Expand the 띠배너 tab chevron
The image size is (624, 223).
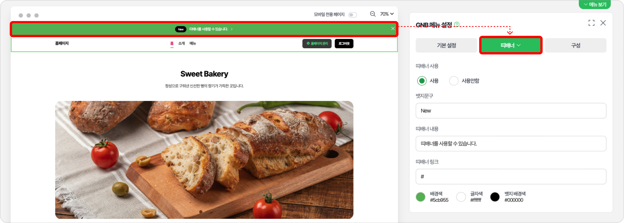(519, 45)
